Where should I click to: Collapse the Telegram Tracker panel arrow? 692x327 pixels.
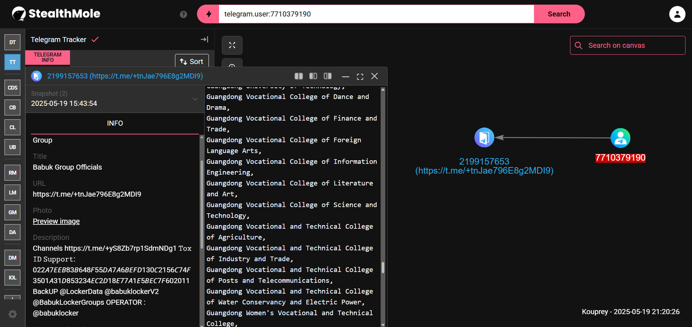coord(205,39)
